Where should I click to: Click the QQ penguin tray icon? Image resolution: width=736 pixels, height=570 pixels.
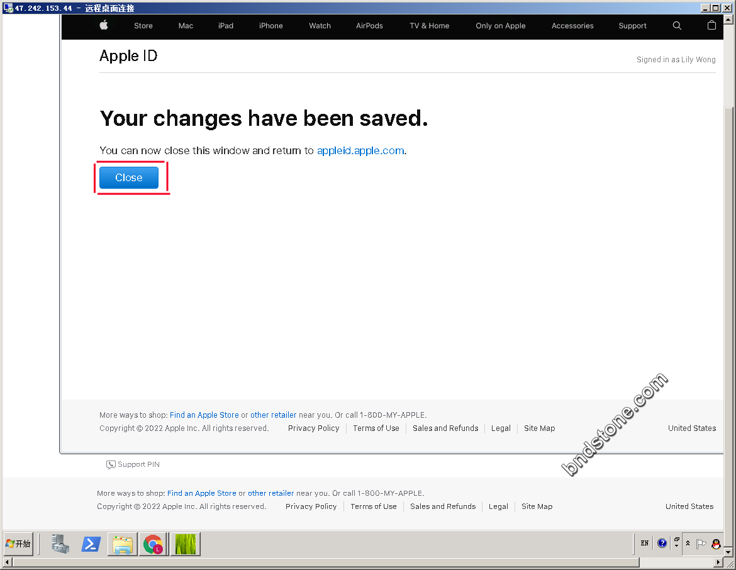(x=716, y=544)
